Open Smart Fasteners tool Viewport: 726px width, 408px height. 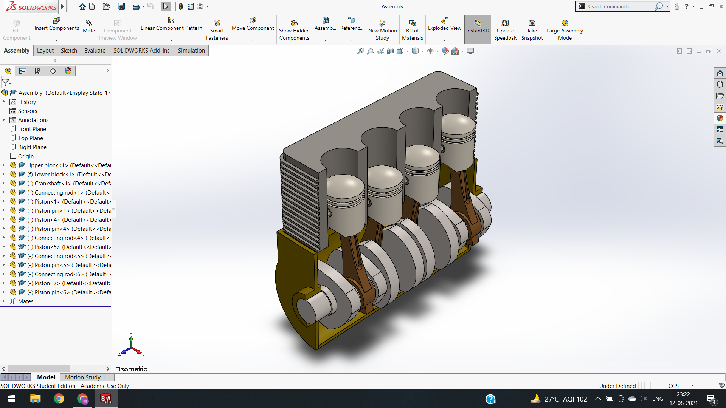(x=217, y=23)
